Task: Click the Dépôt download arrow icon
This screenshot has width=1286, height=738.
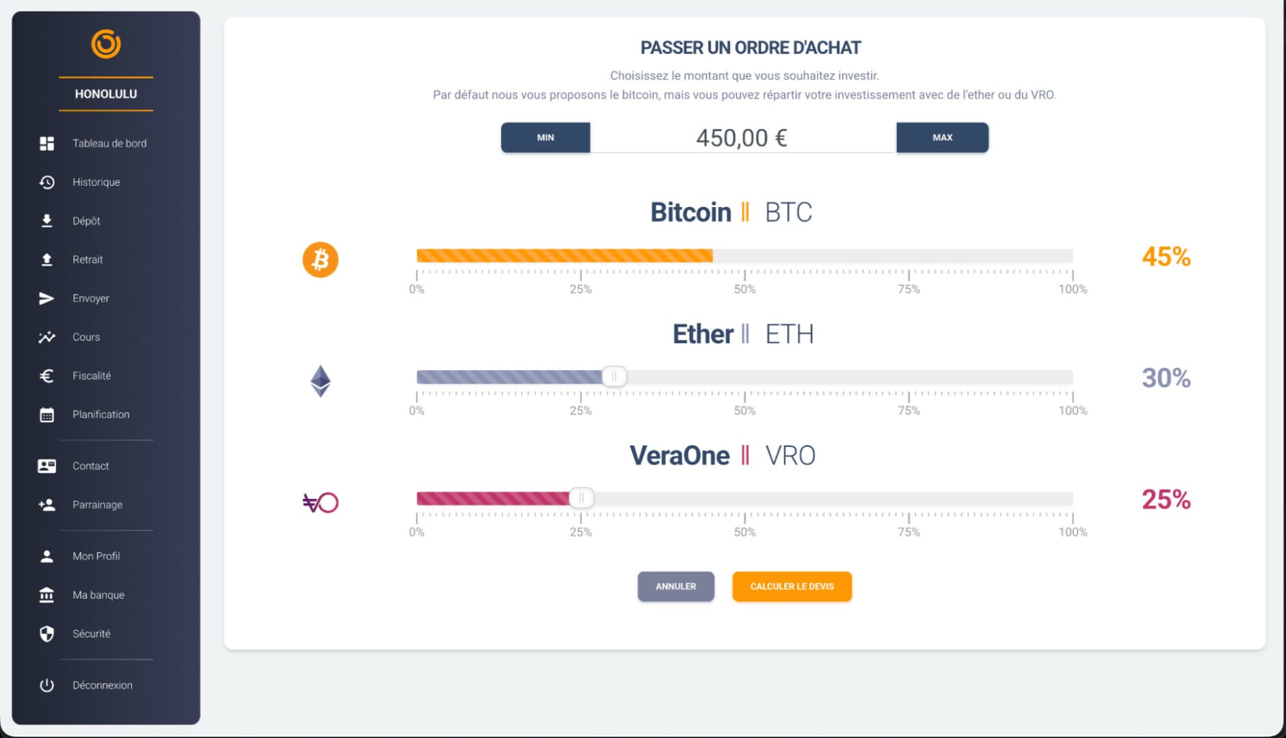Action: pyautogui.click(x=46, y=221)
